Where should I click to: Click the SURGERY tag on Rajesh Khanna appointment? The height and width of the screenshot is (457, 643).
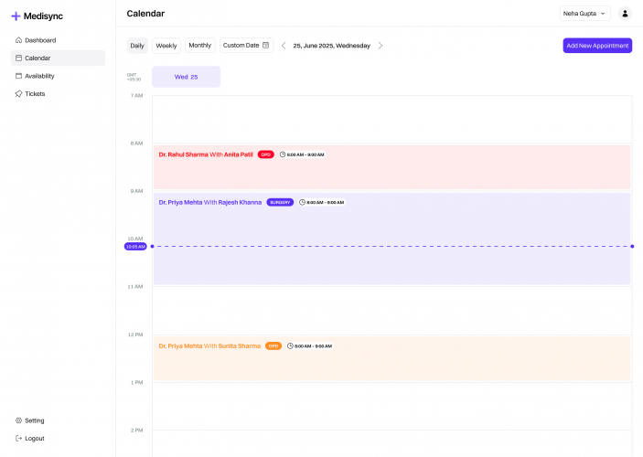coord(280,203)
